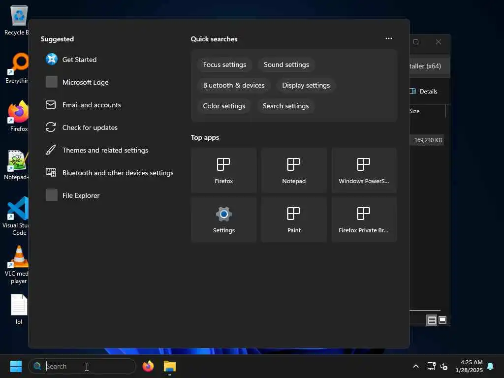Image resolution: width=504 pixels, height=378 pixels.
Task: Open the notifications bell icon
Action: click(491, 366)
